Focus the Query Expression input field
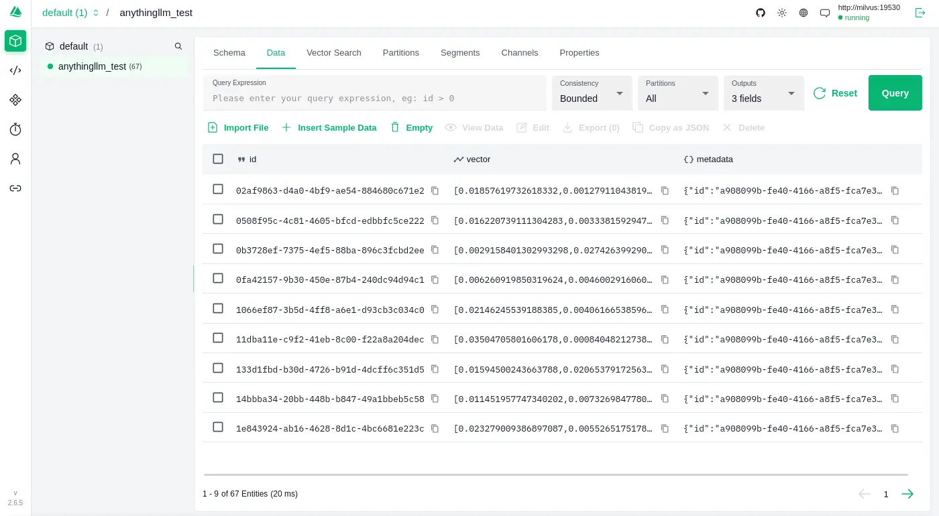939x516 pixels. pos(374,98)
